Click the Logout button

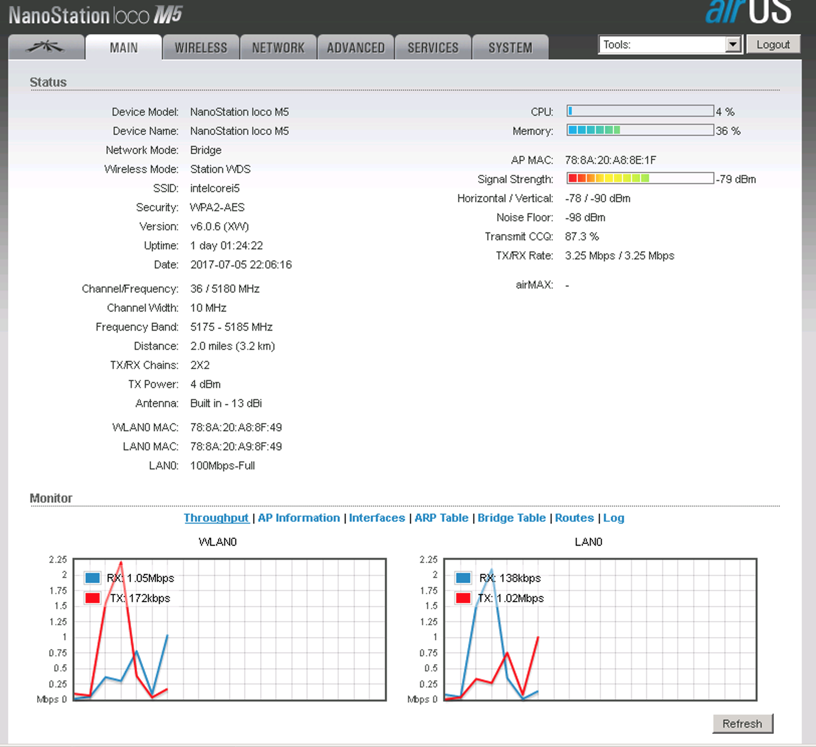click(x=773, y=45)
